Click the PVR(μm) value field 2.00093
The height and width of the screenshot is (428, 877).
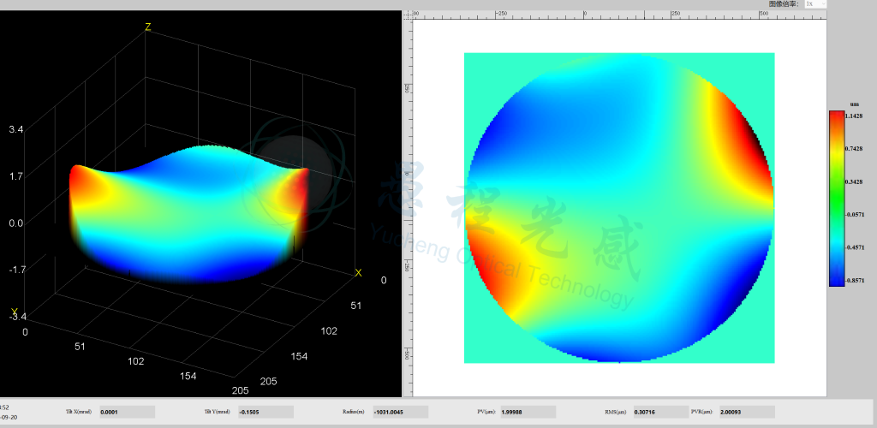click(747, 413)
